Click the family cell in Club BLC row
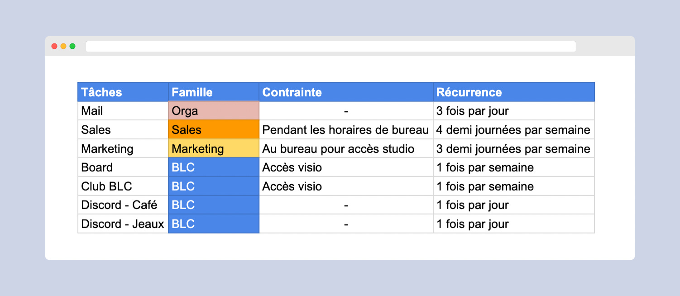Image resolution: width=680 pixels, height=296 pixels. (x=214, y=186)
